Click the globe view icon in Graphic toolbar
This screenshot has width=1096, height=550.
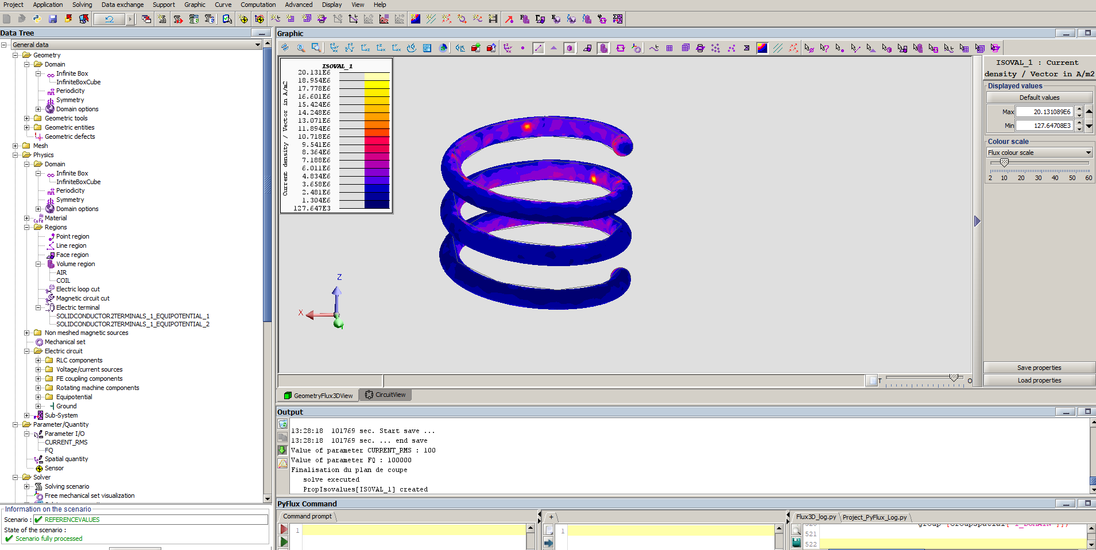[x=443, y=48]
